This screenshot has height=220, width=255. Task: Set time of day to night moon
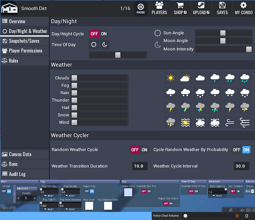point(104,44)
